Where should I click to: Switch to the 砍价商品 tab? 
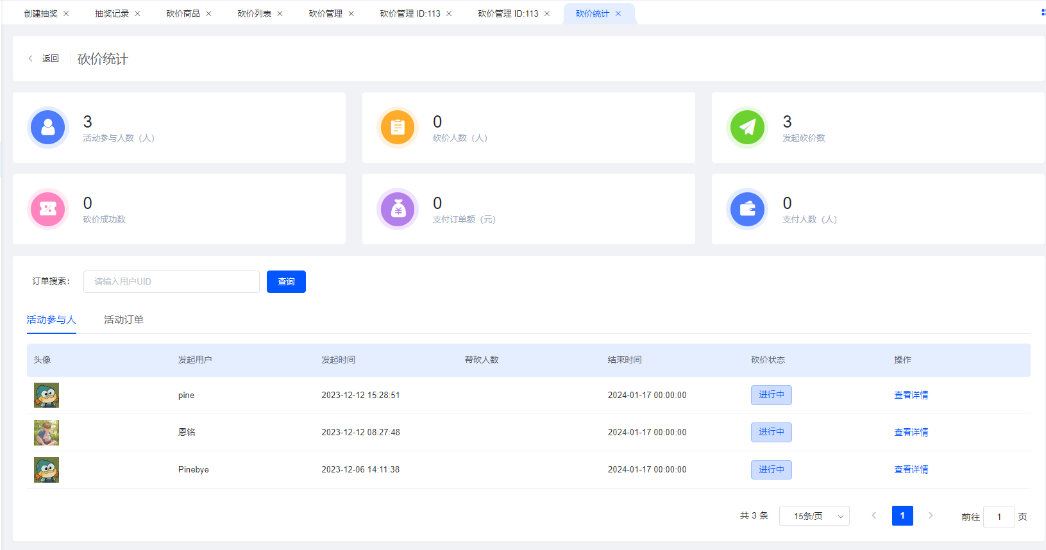point(183,13)
